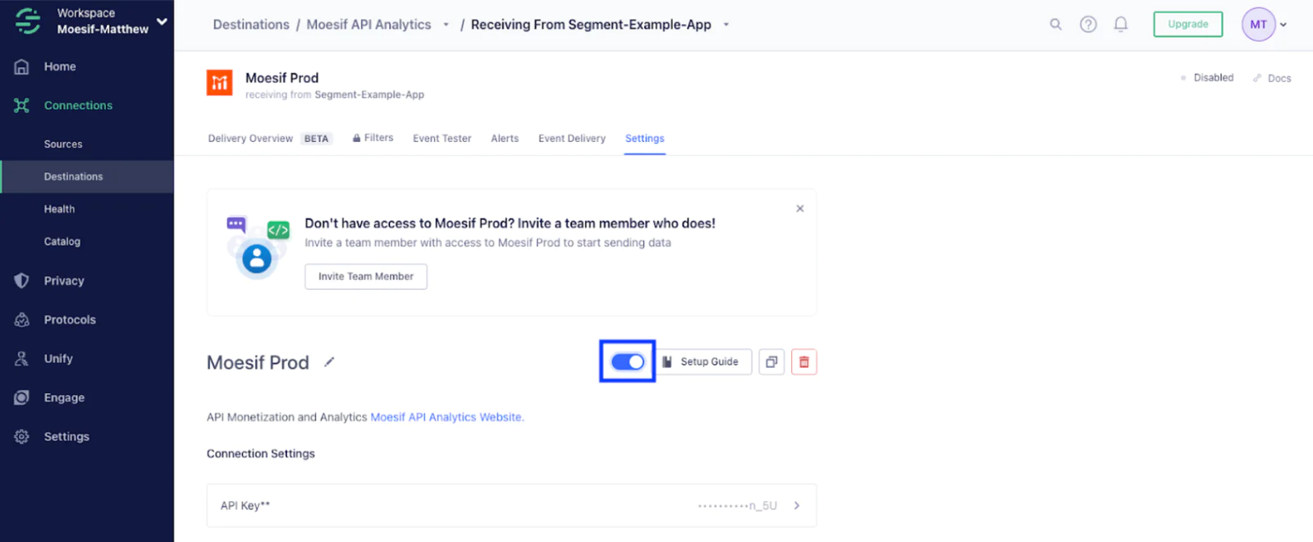The height and width of the screenshot is (542, 1313).
Task: Open the notifications bell
Action: pos(1121,25)
